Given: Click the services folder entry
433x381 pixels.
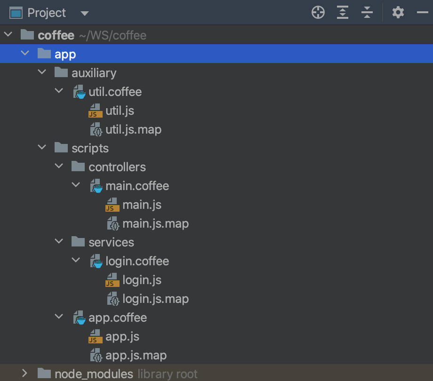Looking at the screenshot, I should (x=111, y=242).
